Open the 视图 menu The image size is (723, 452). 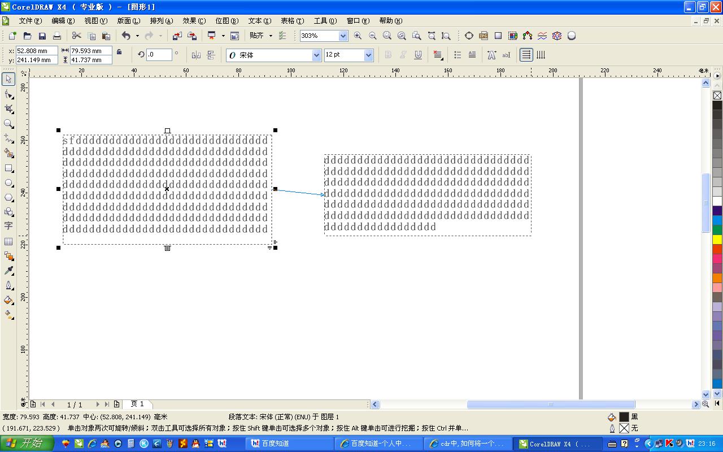(x=95, y=21)
